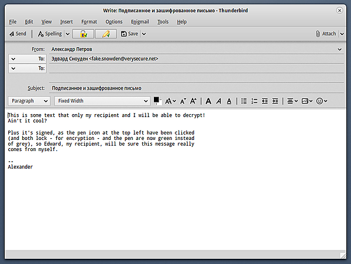Open the Edit menu
The height and width of the screenshot is (264, 351).
pos(29,22)
